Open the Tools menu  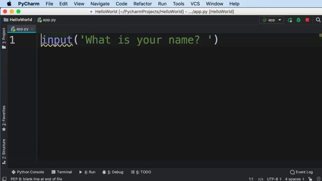click(x=179, y=4)
